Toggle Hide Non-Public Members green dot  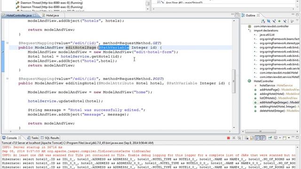(279, 21)
